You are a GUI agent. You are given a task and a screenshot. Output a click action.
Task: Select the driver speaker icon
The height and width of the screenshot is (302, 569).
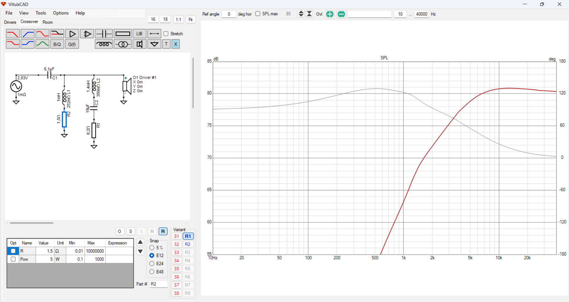point(139,44)
